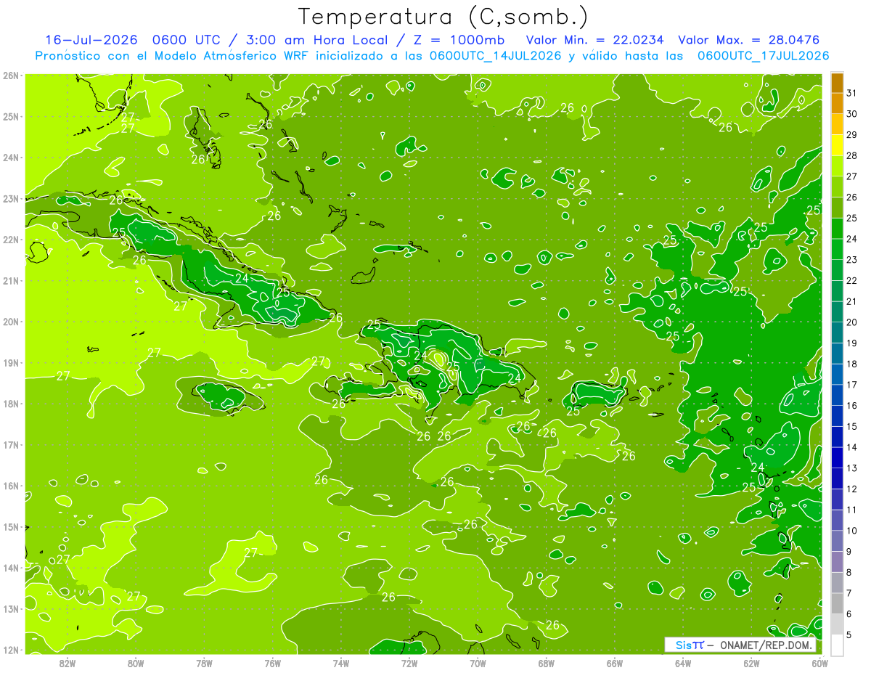Click the 'Valor Min. = 22.0234' text
The width and height of the screenshot is (871, 673).
tap(595, 40)
